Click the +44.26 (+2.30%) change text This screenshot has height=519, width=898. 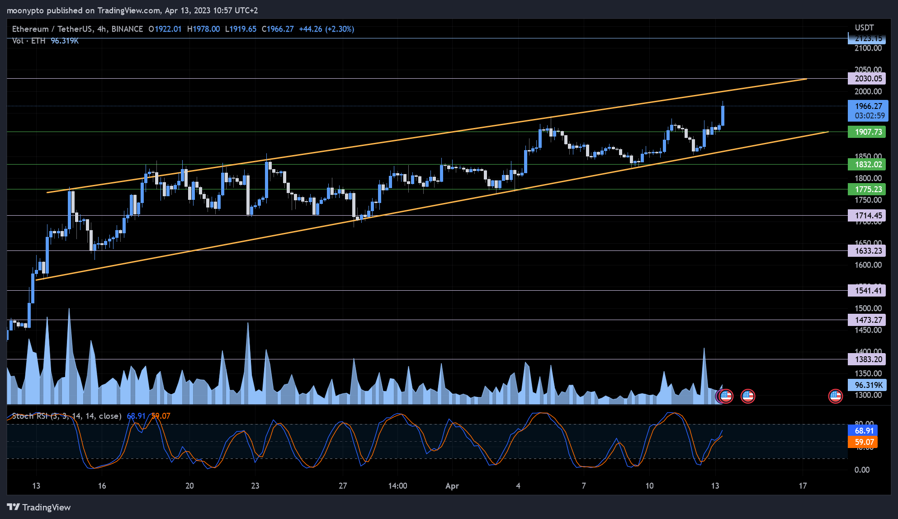click(x=326, y=29)
